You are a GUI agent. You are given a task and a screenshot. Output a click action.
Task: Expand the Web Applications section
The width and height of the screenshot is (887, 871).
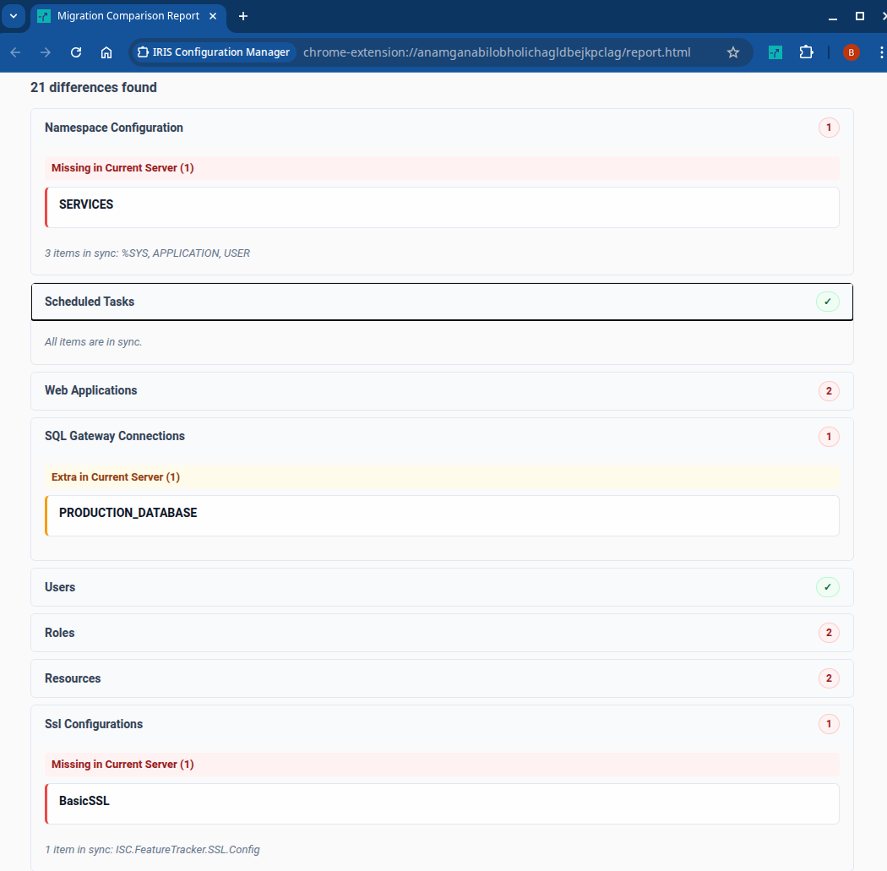click(x=441, y=391)
